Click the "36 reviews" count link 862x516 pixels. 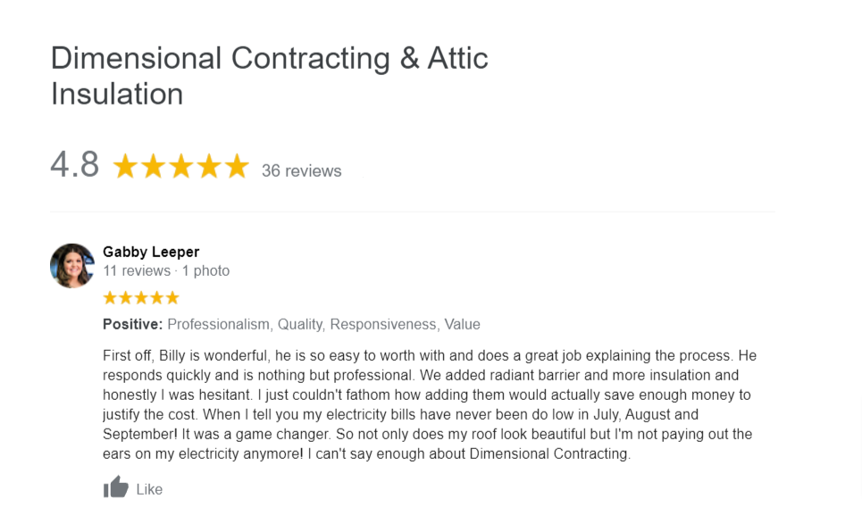[301, 171]
